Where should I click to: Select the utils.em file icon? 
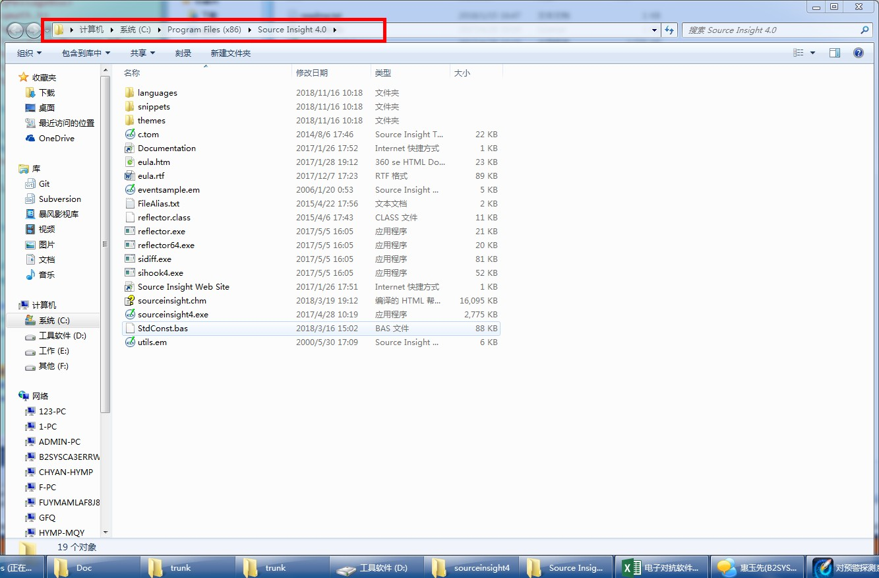[x=130, y=342]
